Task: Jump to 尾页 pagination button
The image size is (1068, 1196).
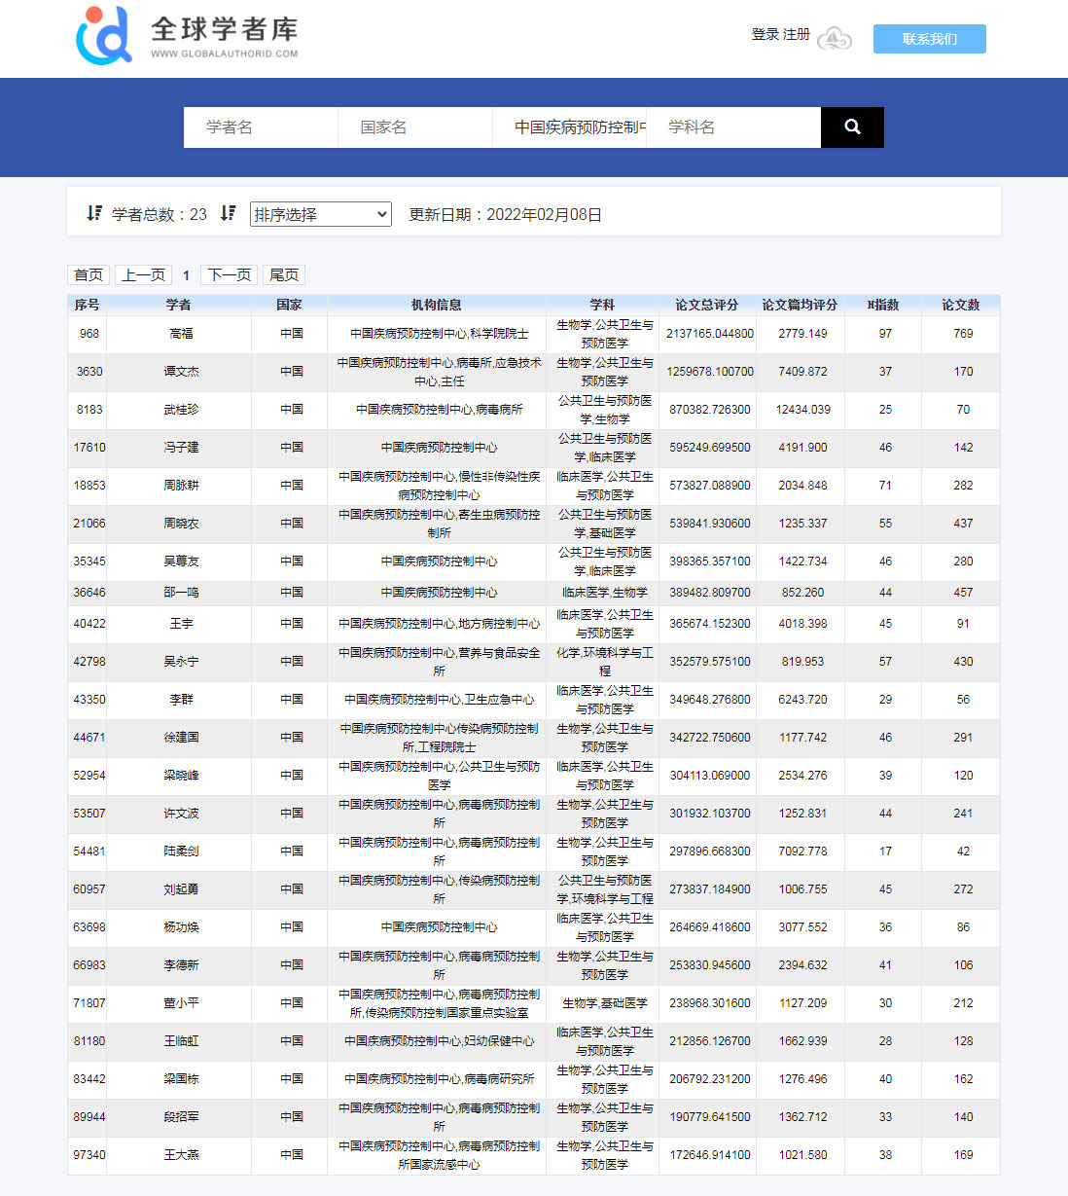Action: (x=284, y=274)
